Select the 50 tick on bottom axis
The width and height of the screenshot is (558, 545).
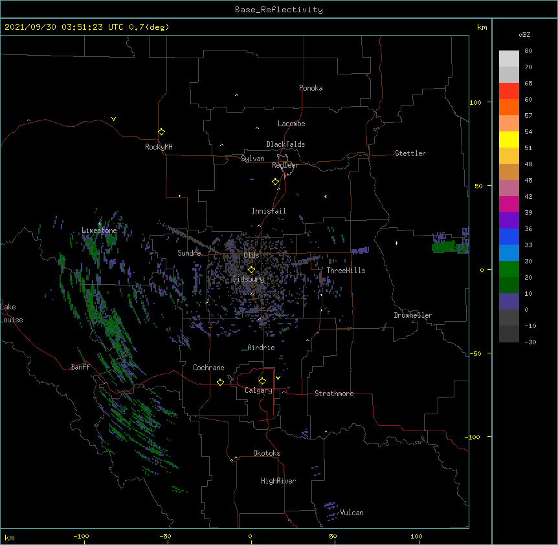point(333,536)
